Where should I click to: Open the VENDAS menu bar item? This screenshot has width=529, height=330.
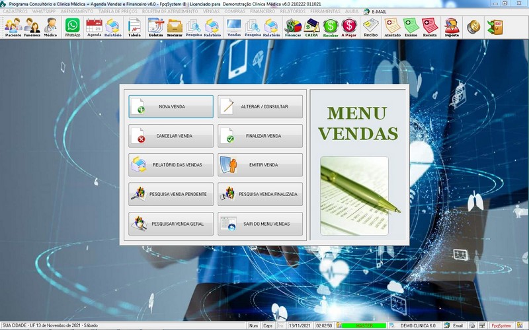[211, 11]
